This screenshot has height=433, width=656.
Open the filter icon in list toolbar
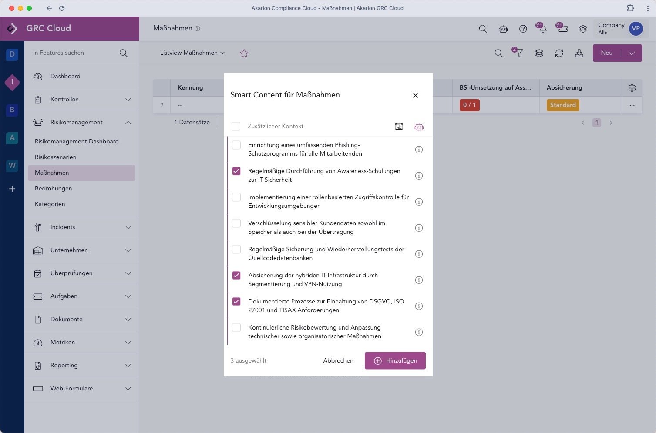(519, 53)
